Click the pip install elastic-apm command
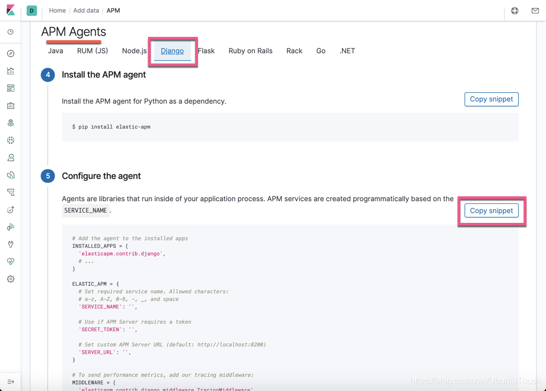Viewport: 546px width, 391px height. pos(112,127)
